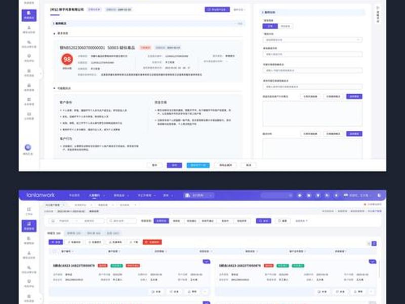Click the user name area in lanlanwork navbar
The image size is (405, 304).
click(358, 196)
